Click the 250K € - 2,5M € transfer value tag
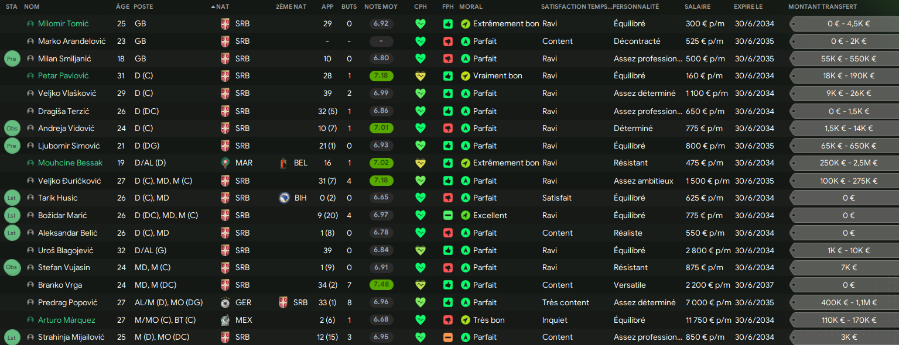This screenshot has height=345, width=899. (x=848, y=163)
